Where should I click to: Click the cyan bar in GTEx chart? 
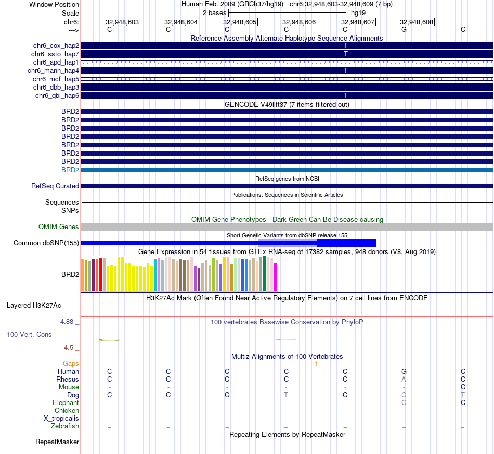pyautogui.click(x=155, y=275)
